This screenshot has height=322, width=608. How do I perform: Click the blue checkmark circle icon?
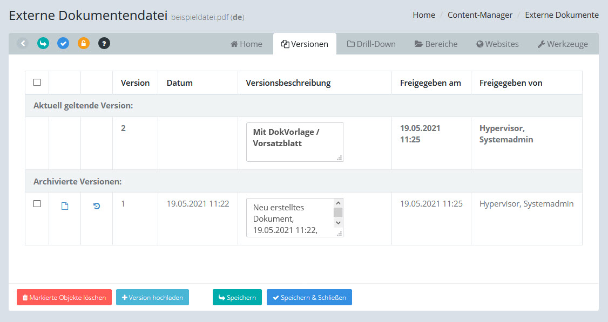(63, 43)
